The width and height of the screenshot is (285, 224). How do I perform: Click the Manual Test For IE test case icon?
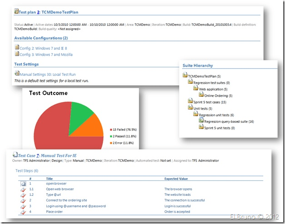coord(15,155)
